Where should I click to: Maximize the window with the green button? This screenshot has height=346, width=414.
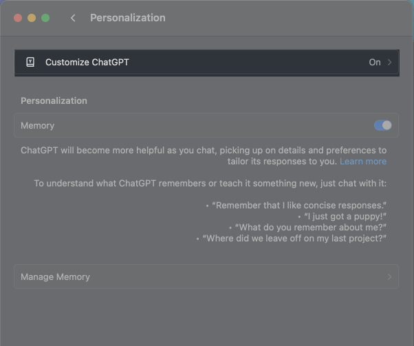pos(45,18)
